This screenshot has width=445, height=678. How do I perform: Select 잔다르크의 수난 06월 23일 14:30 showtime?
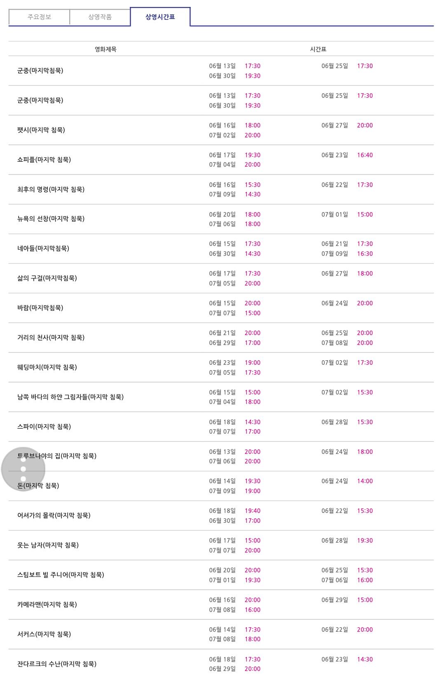point(365,659)
